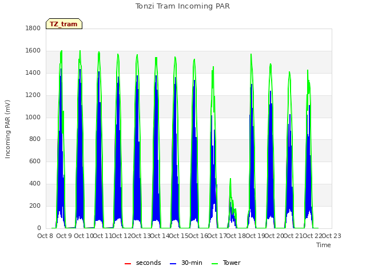Toggle the seconds legend entry
This screenshot has width=366, height=274.
(142, 263)
